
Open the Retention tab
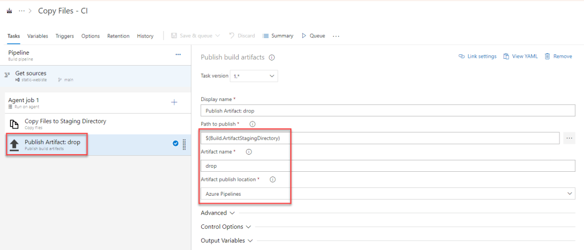[x=118, y=36]
